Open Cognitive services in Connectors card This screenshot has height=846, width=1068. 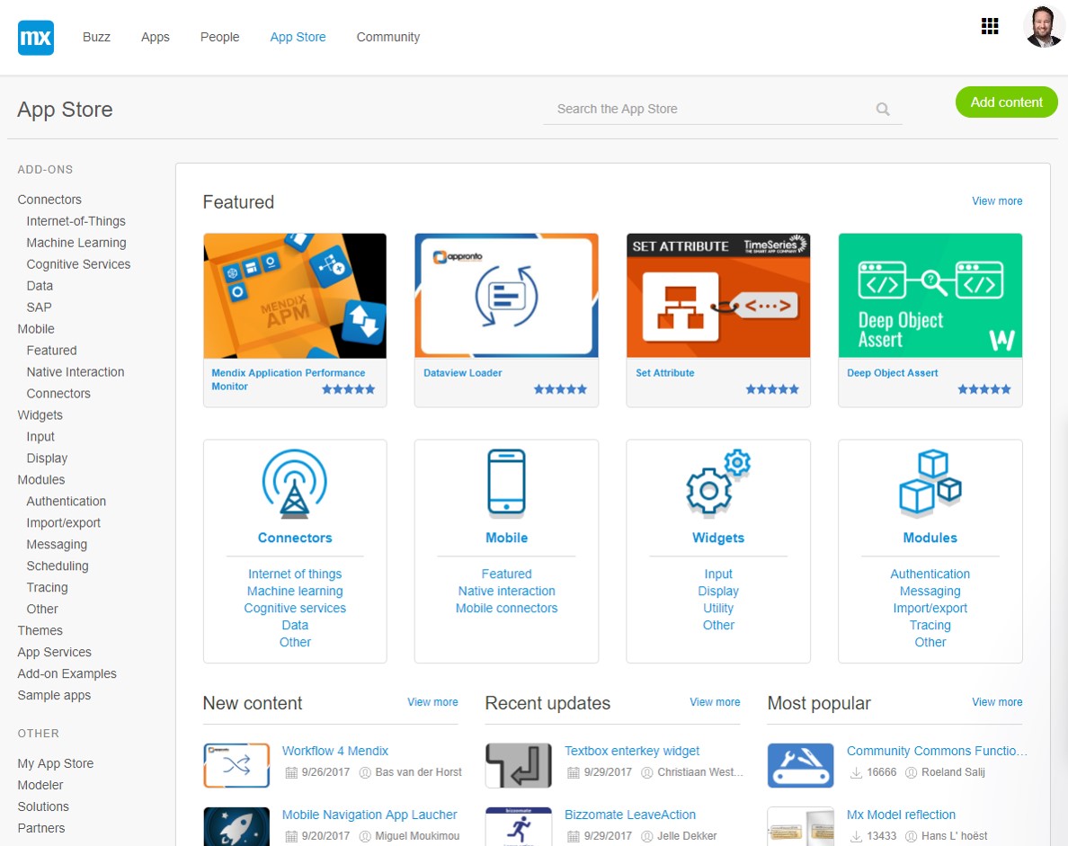click(295, 609)
